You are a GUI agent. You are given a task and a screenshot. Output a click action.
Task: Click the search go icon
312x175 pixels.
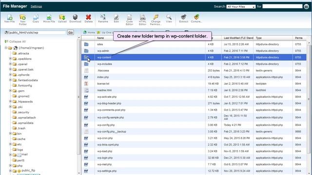[306, 6]
